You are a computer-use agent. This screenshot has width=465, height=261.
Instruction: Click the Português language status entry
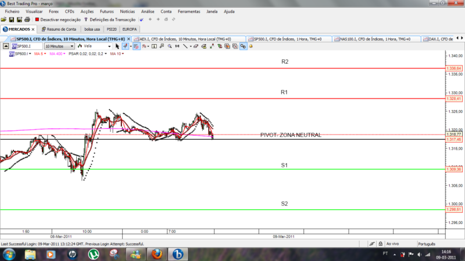427,244
